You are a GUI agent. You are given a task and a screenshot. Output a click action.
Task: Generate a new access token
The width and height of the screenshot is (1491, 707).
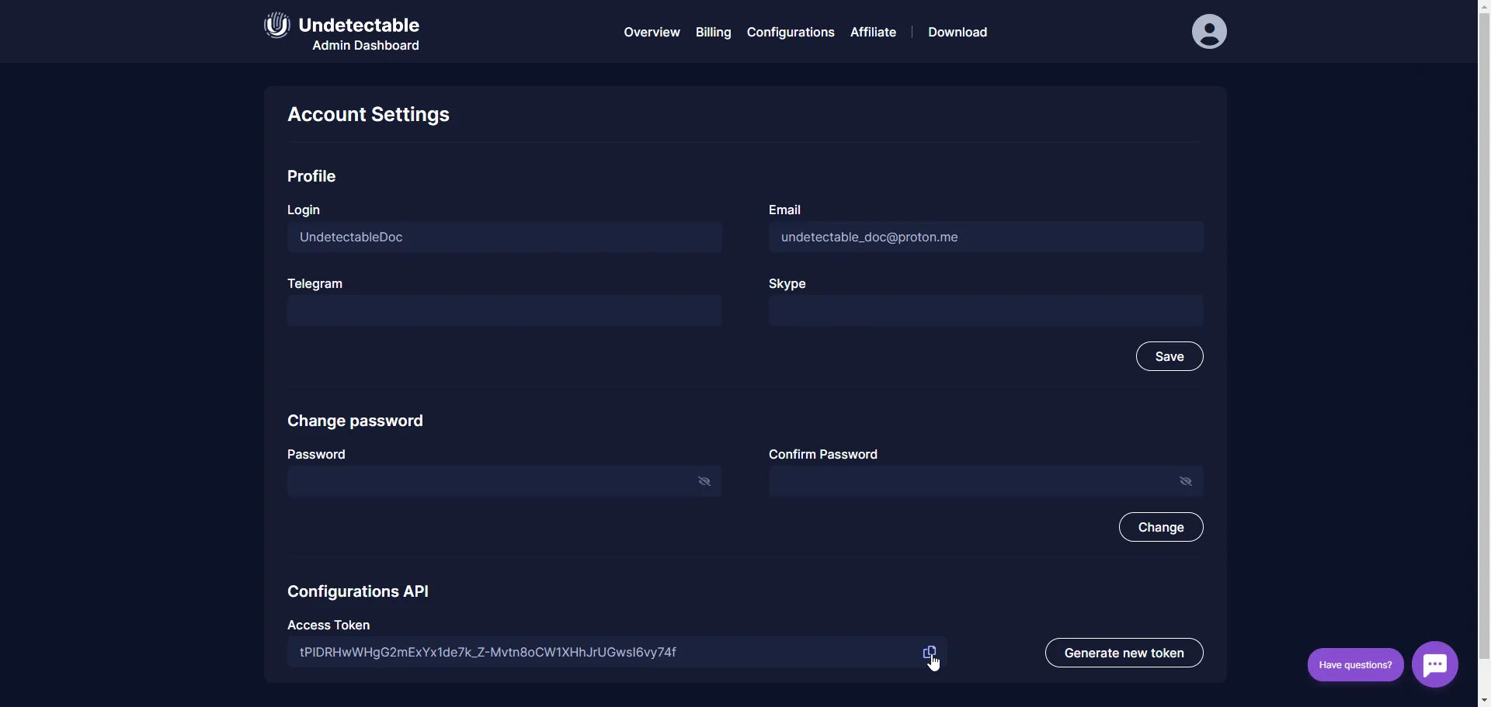[x=1124, y=653]
